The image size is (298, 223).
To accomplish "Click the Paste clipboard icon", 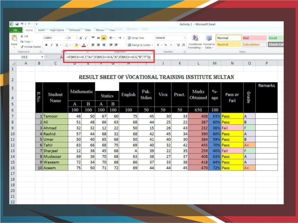I will [x=14, y=38].
